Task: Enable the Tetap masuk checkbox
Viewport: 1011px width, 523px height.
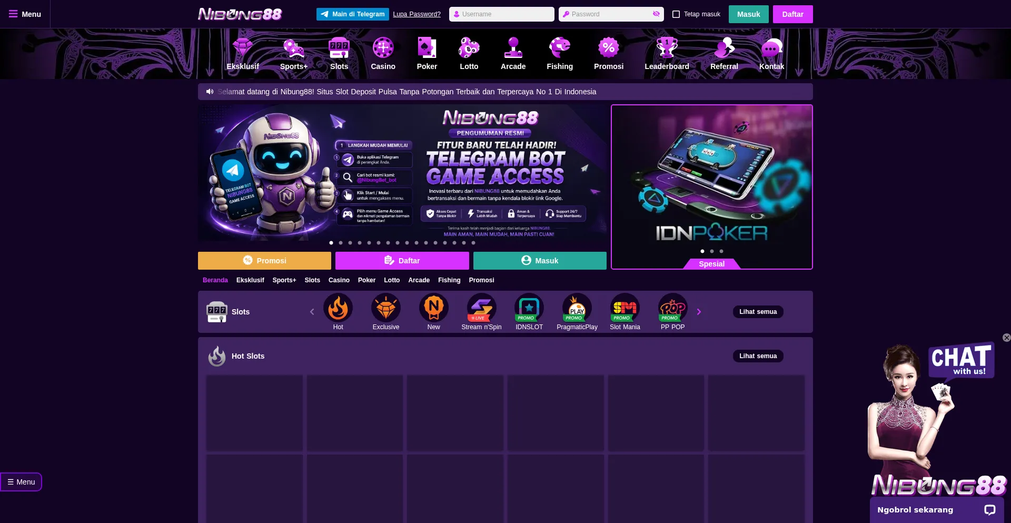Action: pyautogui.click(x=676, y=14)
